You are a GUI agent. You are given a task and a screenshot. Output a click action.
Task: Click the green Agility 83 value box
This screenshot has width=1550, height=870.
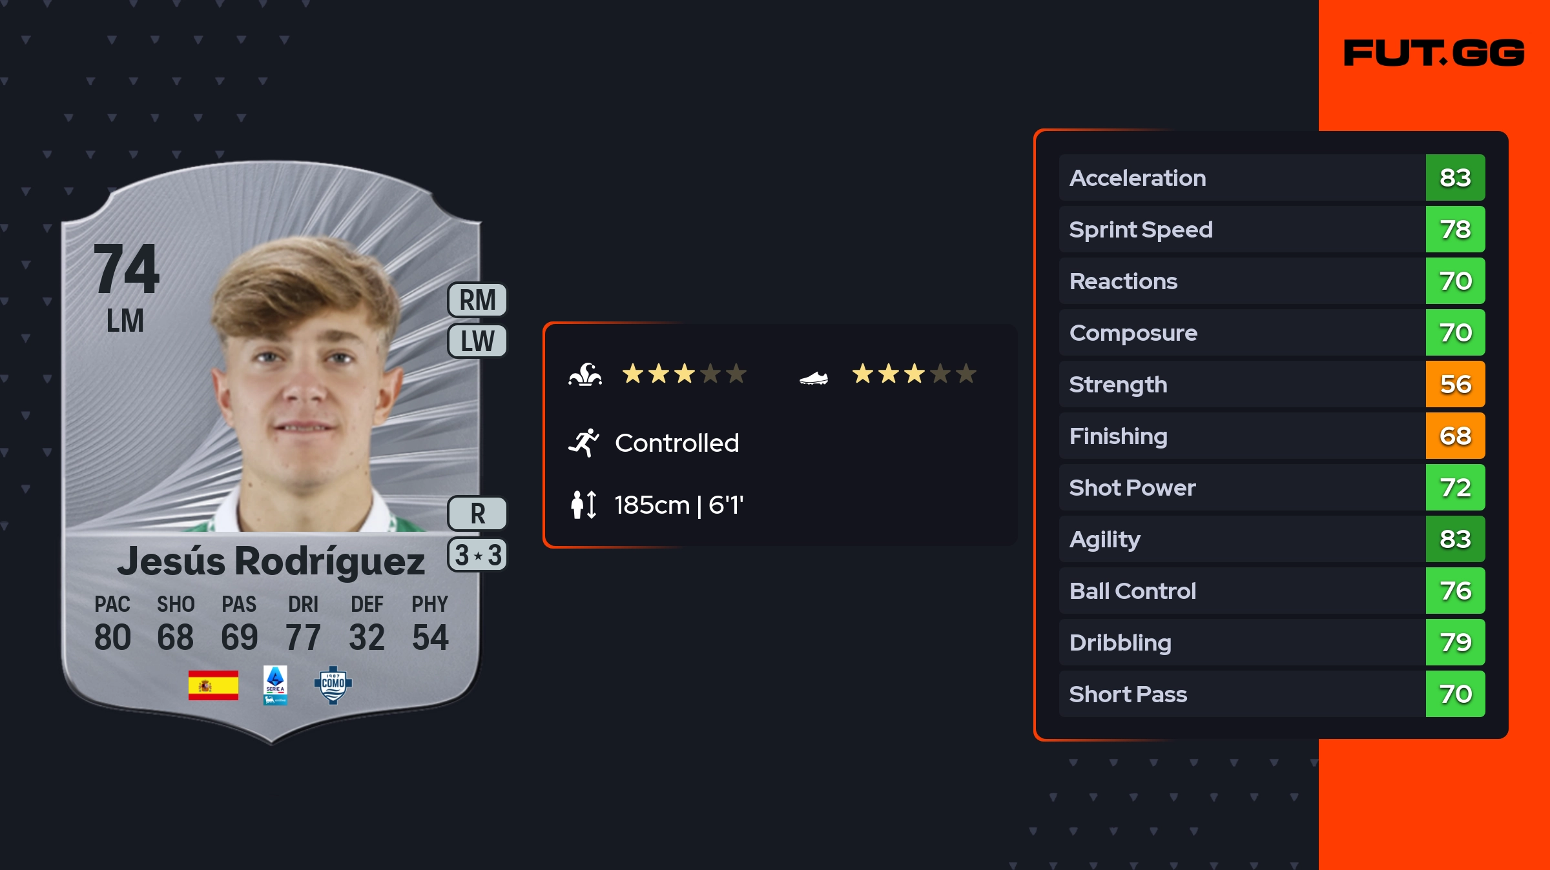tap(1455, 539)
